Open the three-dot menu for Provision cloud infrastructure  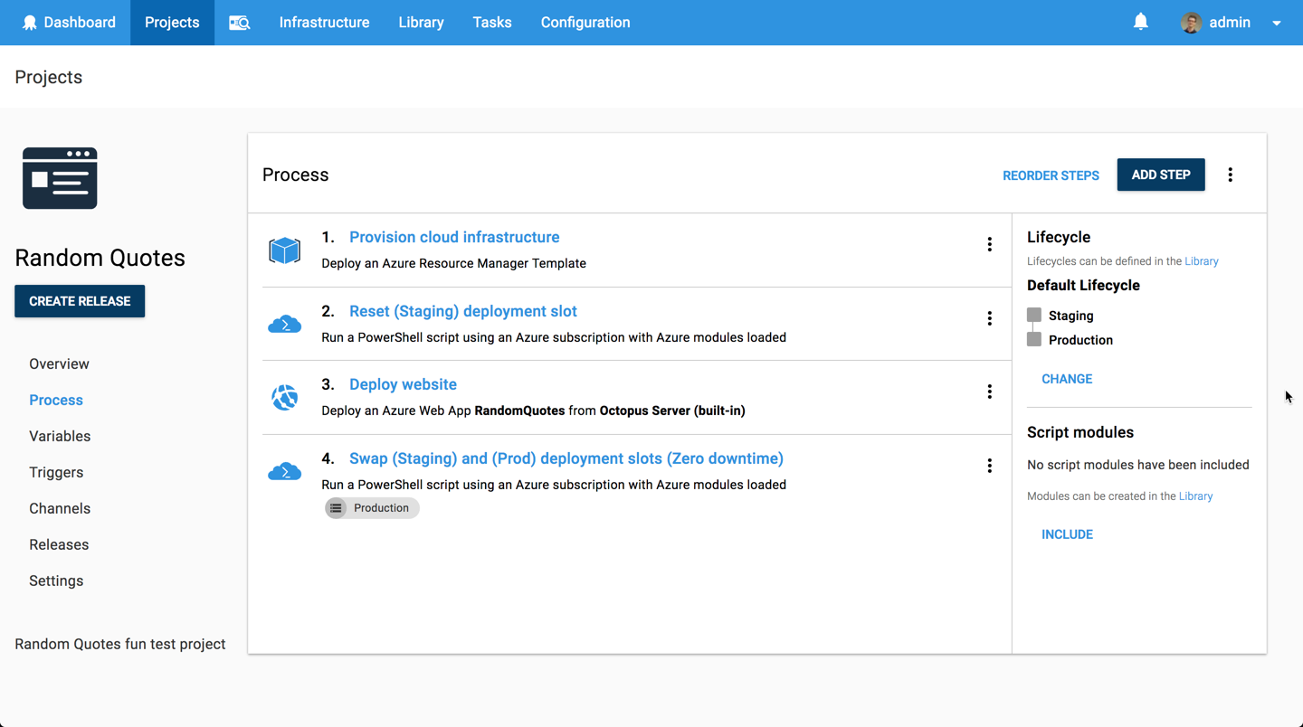point(989,244)
